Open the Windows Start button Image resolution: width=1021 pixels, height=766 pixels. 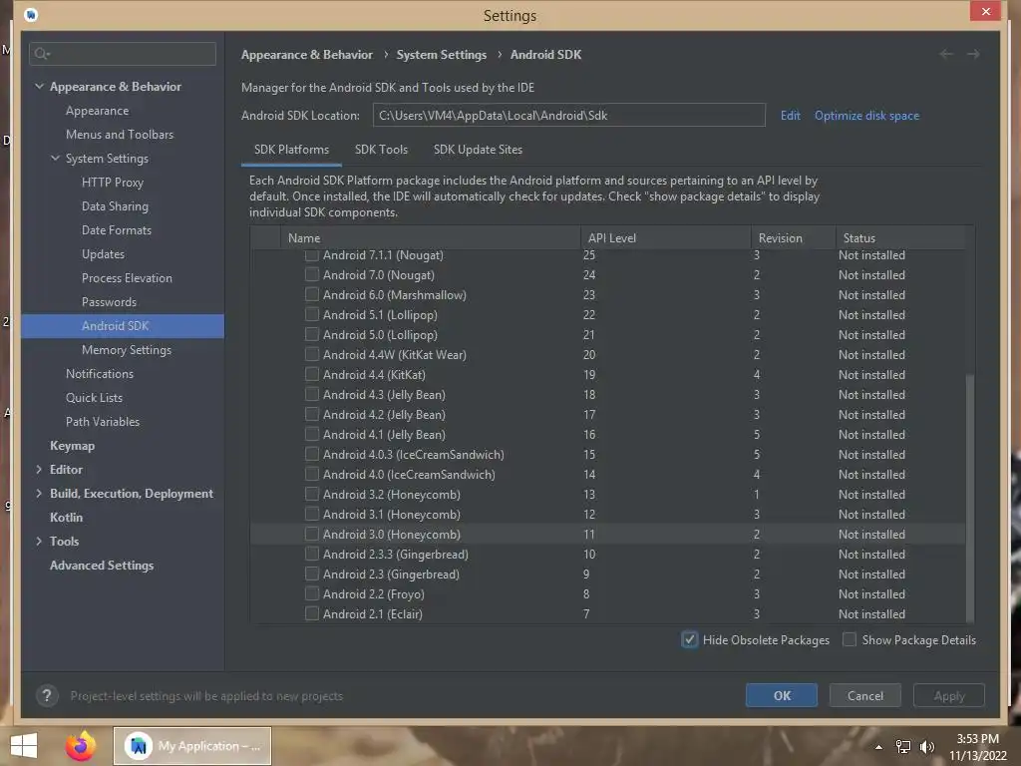(24, 746)
